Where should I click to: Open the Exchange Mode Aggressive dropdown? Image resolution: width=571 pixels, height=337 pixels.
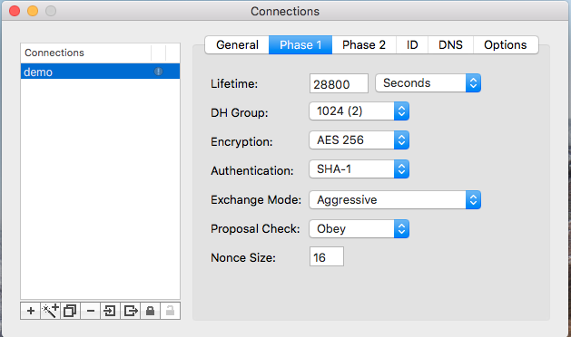tap(395, 199)
